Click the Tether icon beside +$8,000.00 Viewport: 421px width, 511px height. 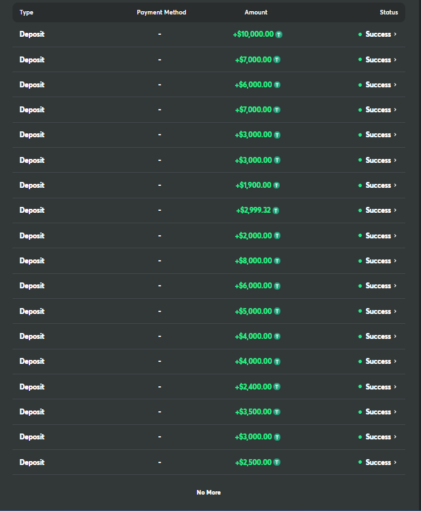click(277, 261)
